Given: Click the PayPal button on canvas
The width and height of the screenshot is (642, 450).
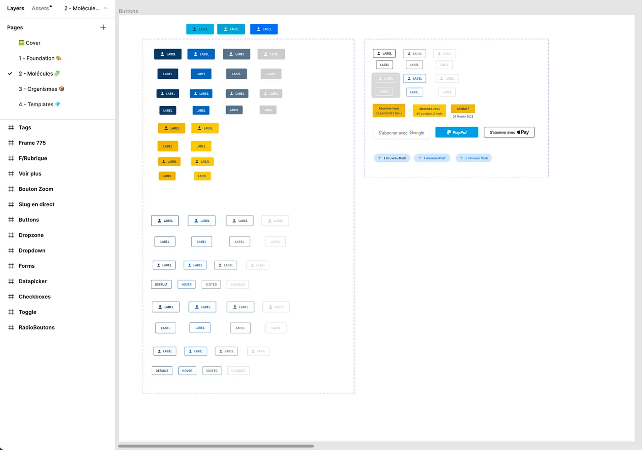Looking at the screenshot, I should 457,132.
